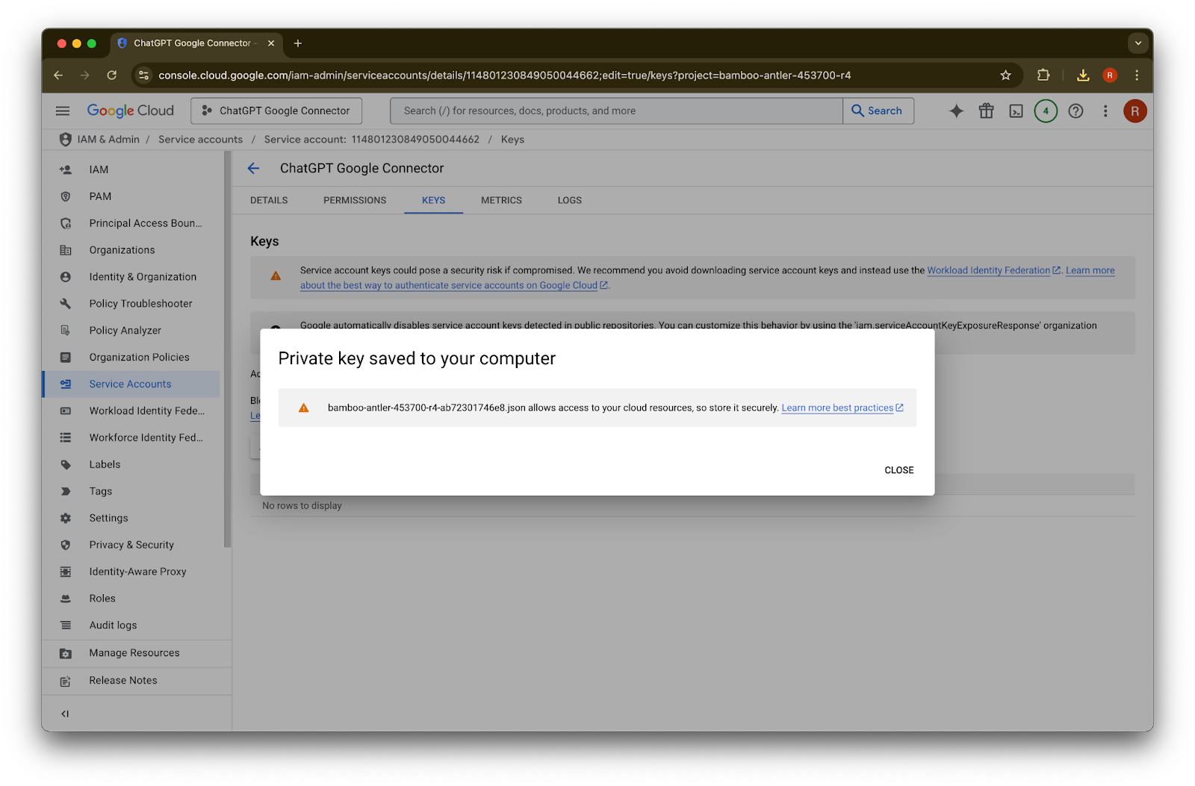Collapse the sidebar using the chevron icon
Image resolution: width=1195 pixels, height=786 pixels.
[x=65, y=714]
